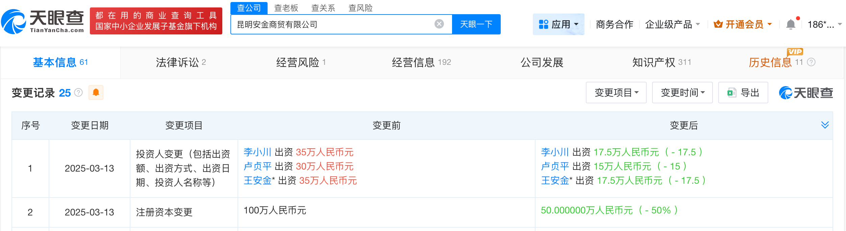Open the 变更项目 filter dropdown

[616, 93]
